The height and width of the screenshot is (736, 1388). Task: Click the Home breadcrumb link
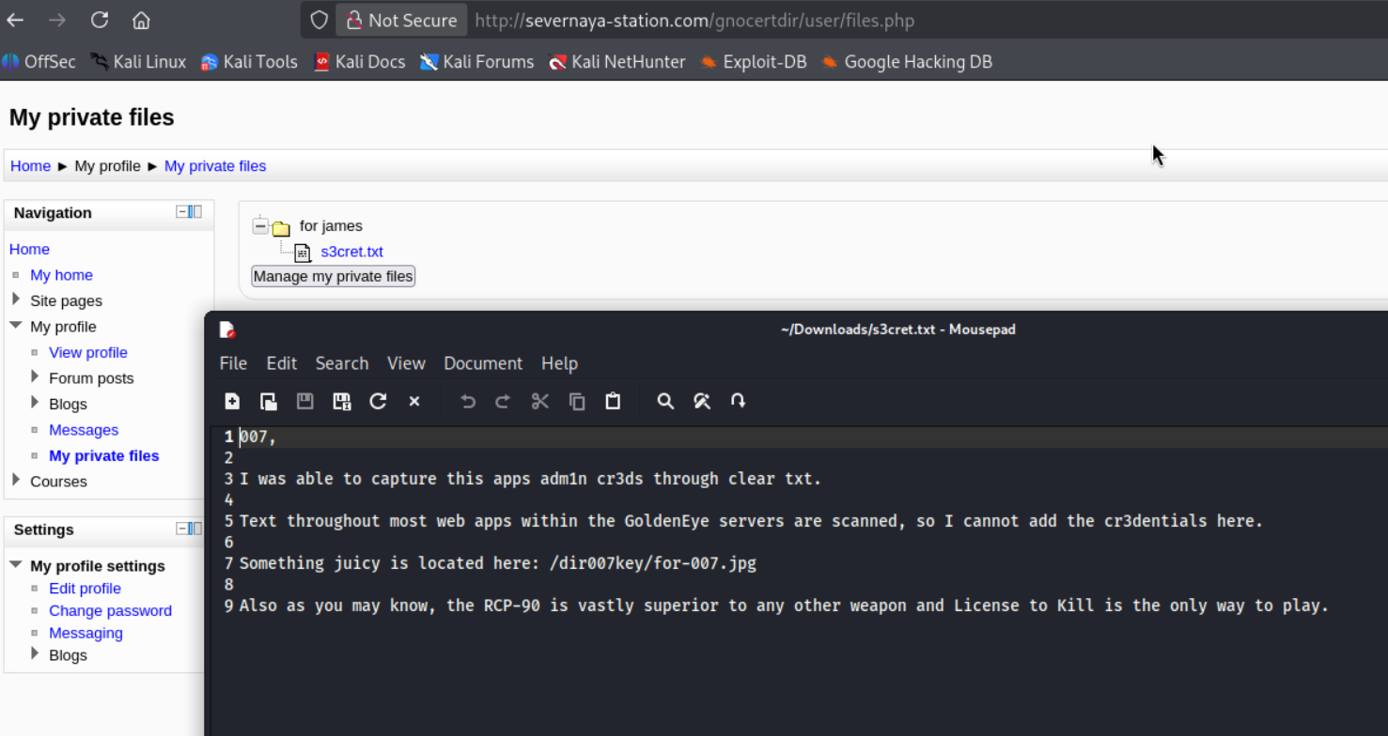coord(30,166)
